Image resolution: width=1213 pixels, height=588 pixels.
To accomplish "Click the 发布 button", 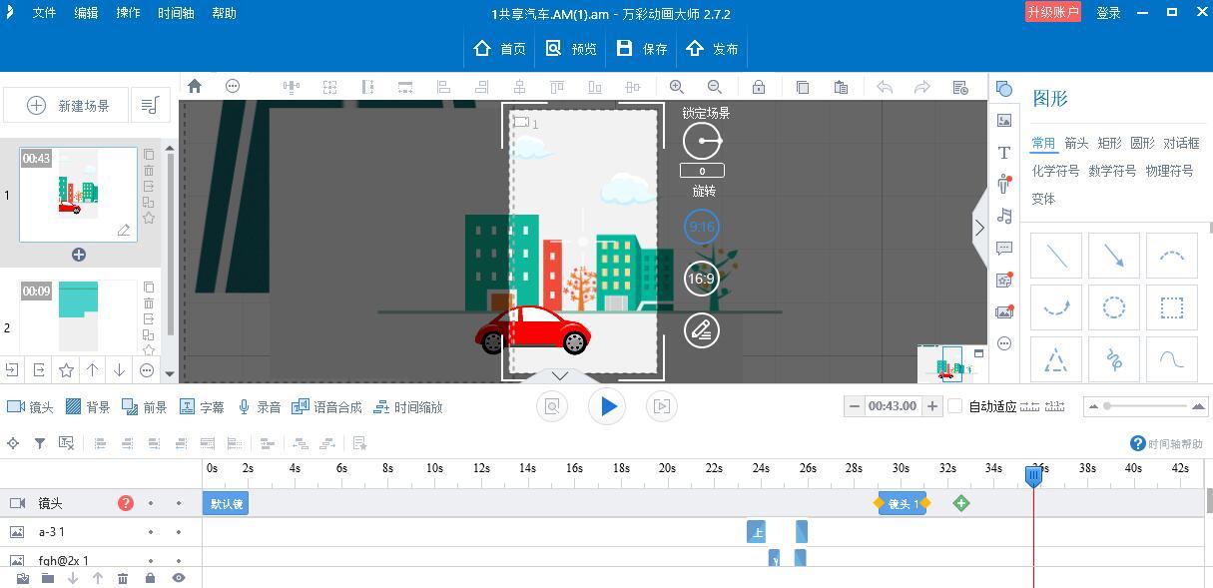I will click(712, 48).
